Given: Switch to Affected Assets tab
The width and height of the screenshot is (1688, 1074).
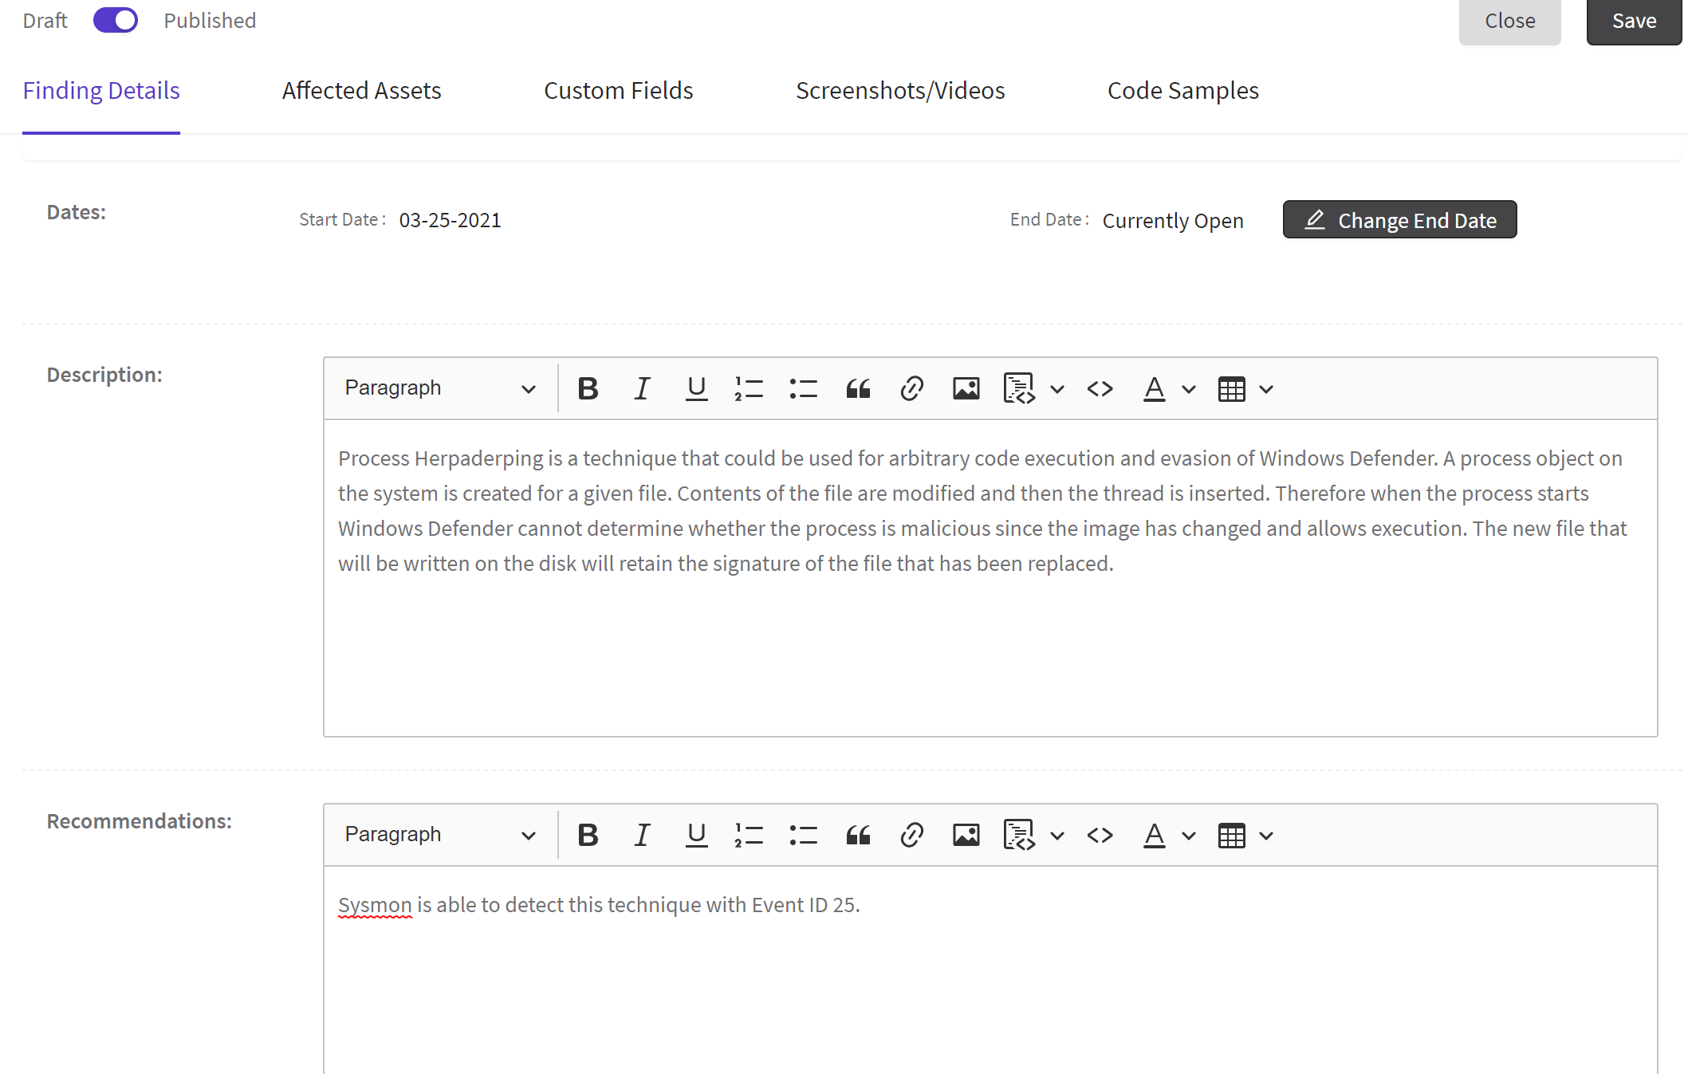Looking at the screenshot, I should [x=361, y=91].
